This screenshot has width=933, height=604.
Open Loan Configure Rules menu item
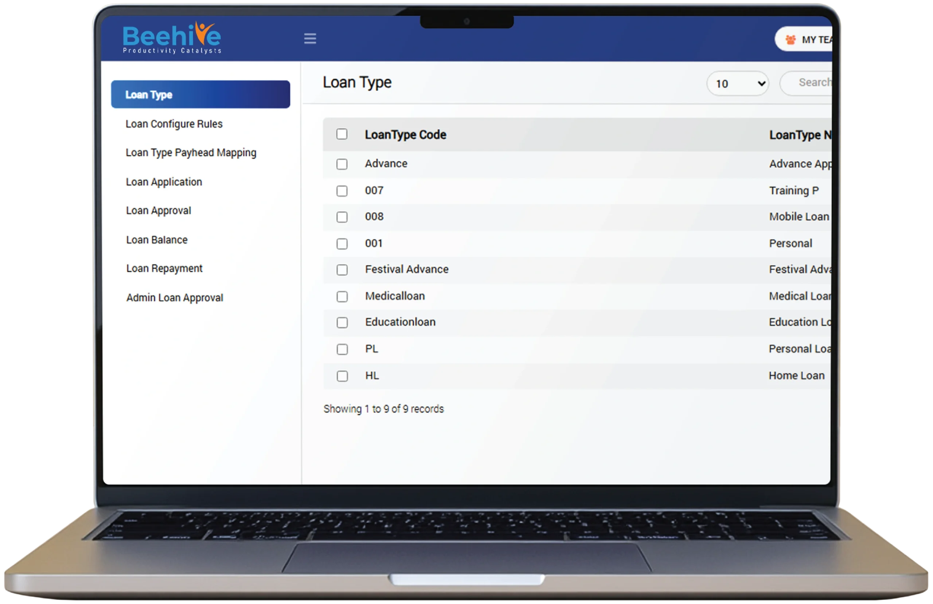click(174, 124)
